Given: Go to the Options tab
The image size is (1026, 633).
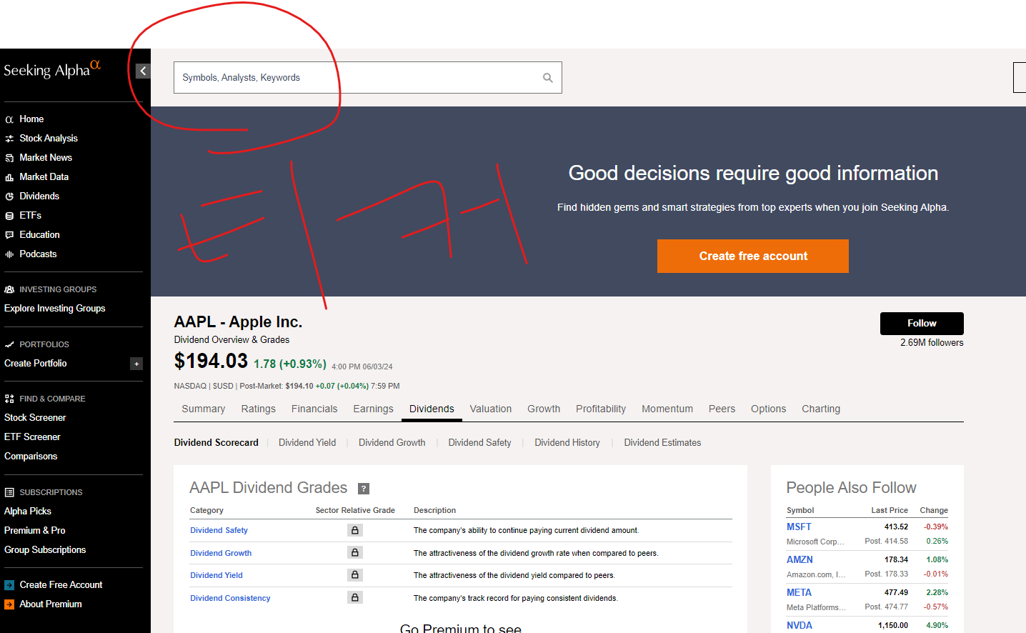Looking at the screenshot, I should [768, 409].
